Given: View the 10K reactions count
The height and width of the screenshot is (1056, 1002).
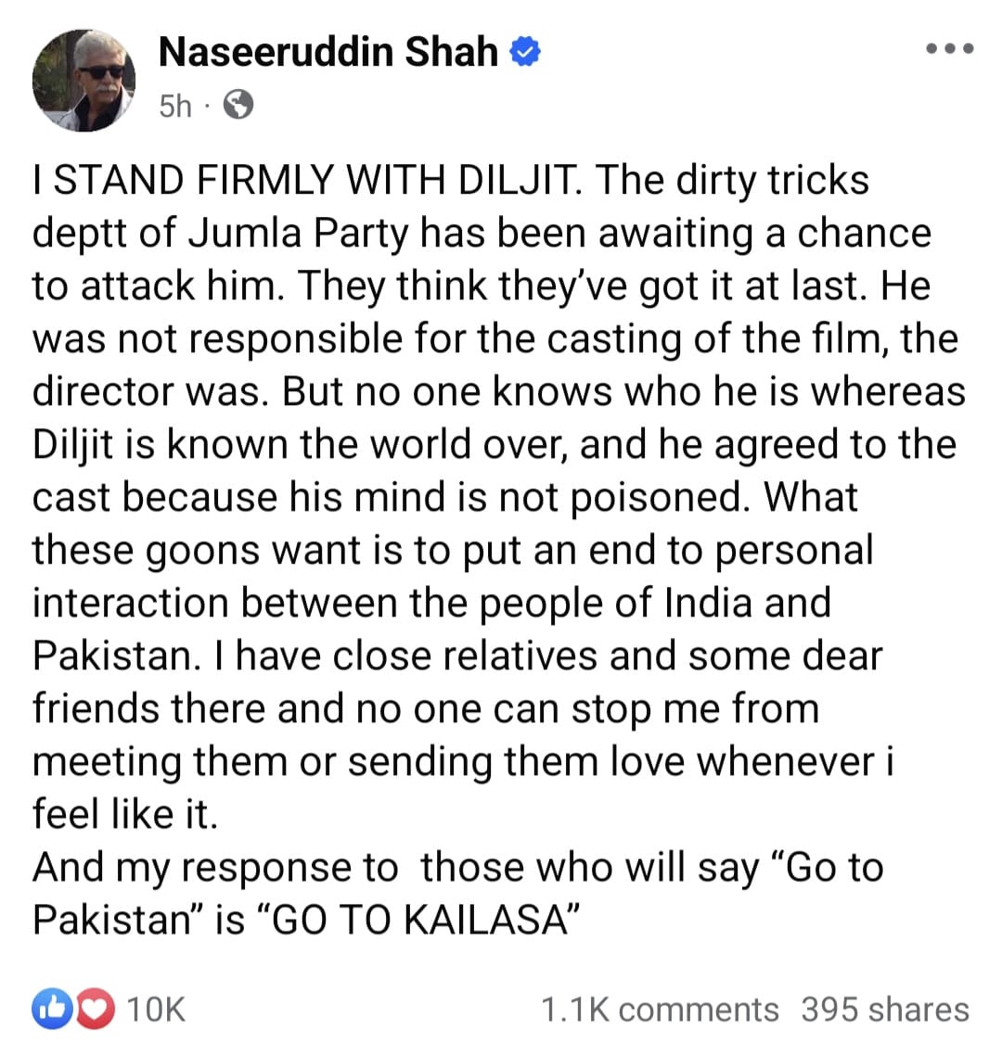Looking at the screenshot, I should (x=156, y=1009).
